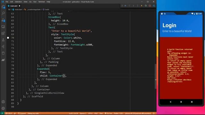The image size is (205, 115).
Task: Select emulator device in status bar
Action: coord(138,113)
